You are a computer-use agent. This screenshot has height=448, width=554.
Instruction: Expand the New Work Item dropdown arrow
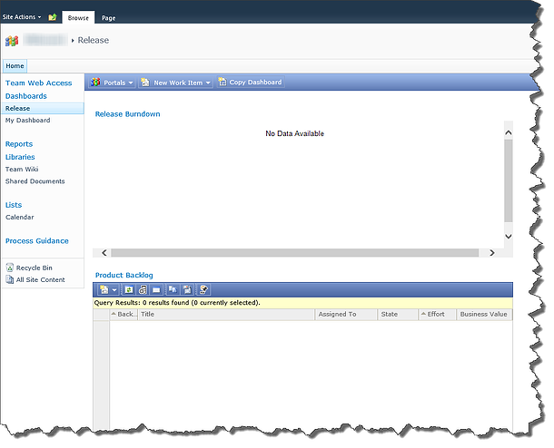208,83
